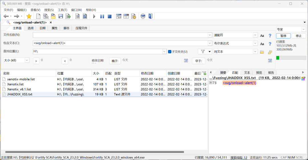Screen dimensions: 308x160
Task: Click the yellow star Favorites icon
Action: [29, 16]
